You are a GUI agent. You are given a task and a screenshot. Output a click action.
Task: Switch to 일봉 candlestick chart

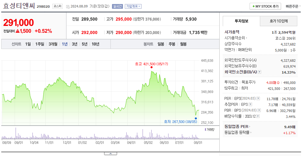tap(161, 44)
